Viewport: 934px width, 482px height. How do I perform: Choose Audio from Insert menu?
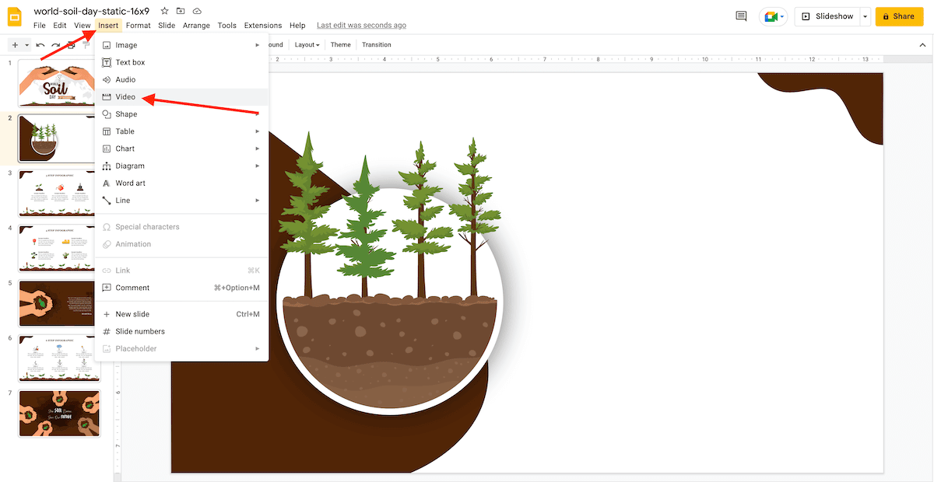coord(181,79)
